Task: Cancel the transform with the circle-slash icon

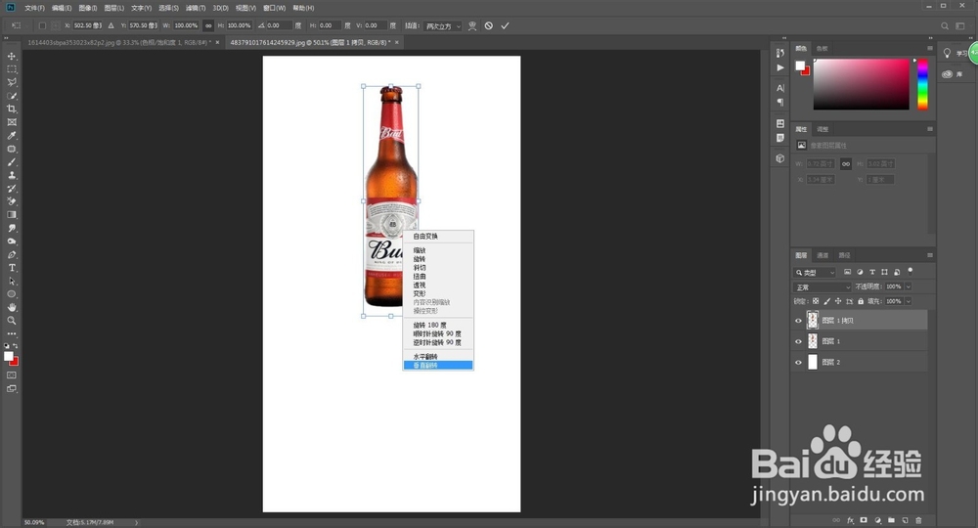Action: [488, 25]
